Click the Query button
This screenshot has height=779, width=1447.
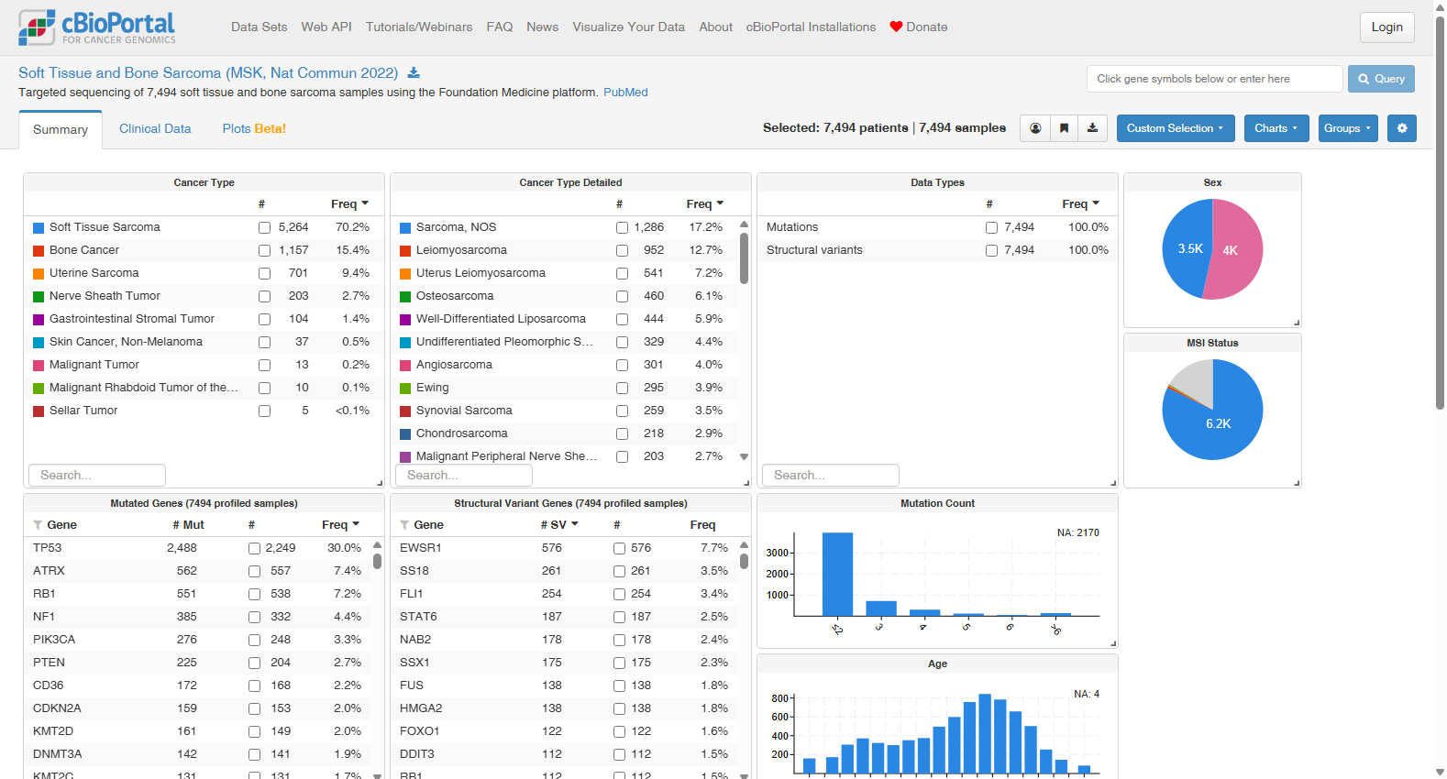pos(1381,79)
